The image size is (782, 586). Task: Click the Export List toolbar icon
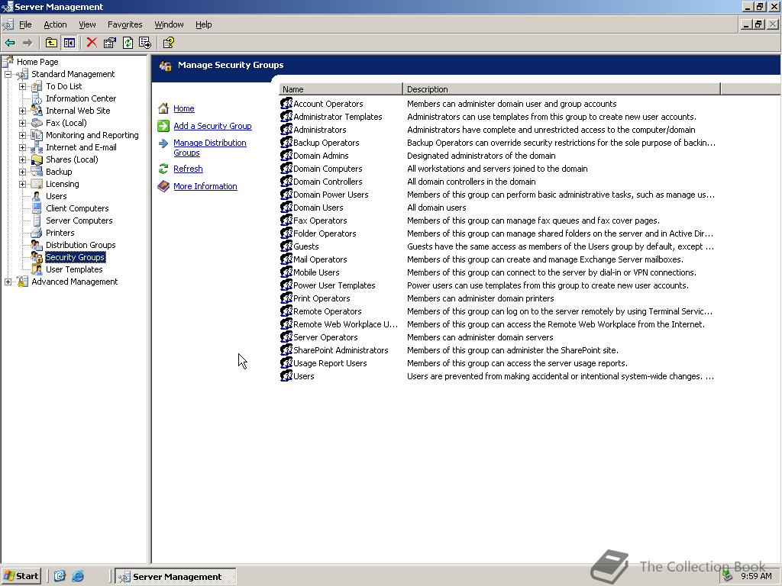pos(145,43)
